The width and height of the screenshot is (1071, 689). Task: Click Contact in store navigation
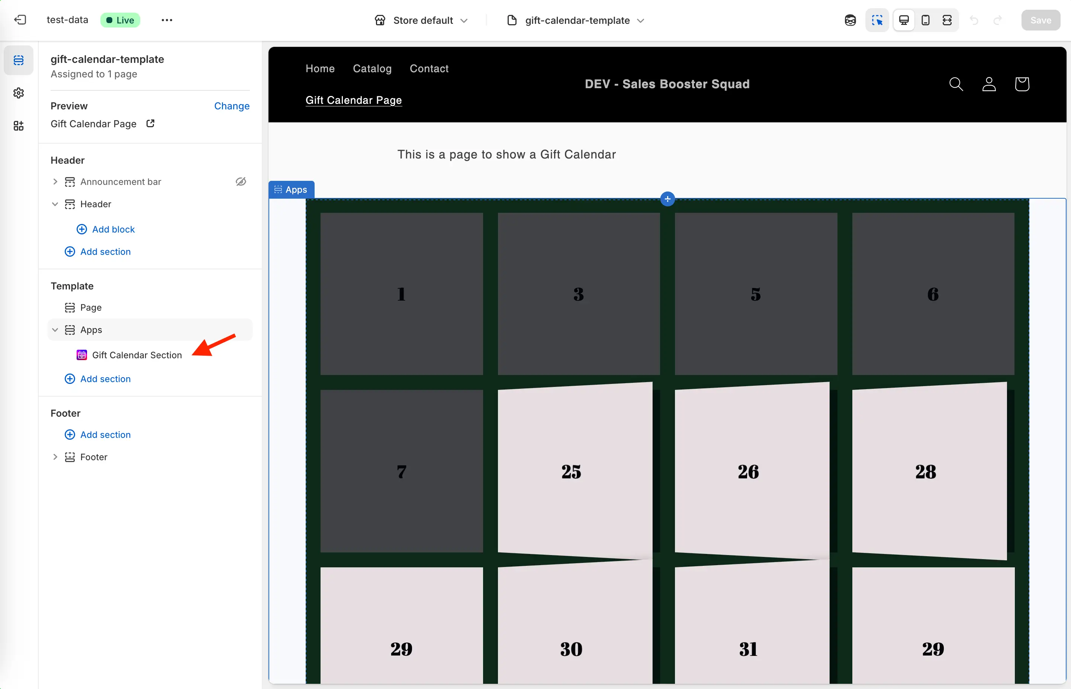(429, 68)
